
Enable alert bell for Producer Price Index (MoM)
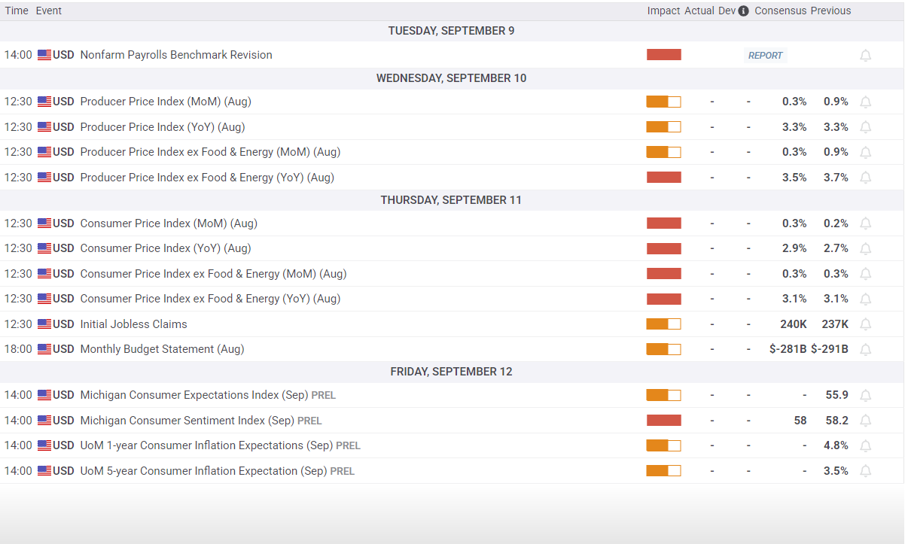[866, 102]
